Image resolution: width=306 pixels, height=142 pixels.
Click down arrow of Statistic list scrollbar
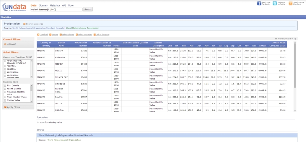click(x=31, y=101)
